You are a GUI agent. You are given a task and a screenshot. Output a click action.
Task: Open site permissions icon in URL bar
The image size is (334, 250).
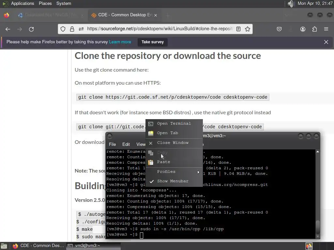pyautogui.click(x=81, y=29)
